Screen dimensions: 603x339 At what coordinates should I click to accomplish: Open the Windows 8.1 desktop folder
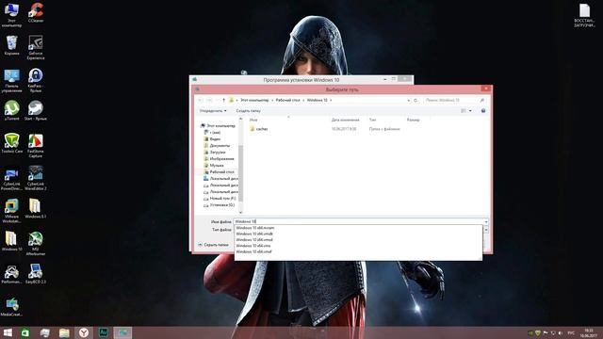36,209
